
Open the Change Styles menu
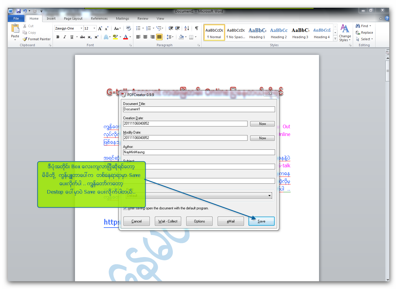[x=345, y=33]
